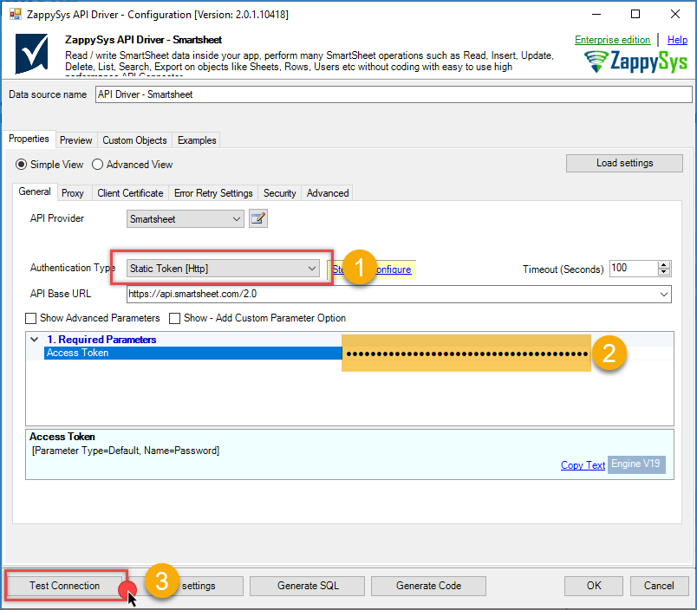Open the Advanced sub-tab

[328, 193]
